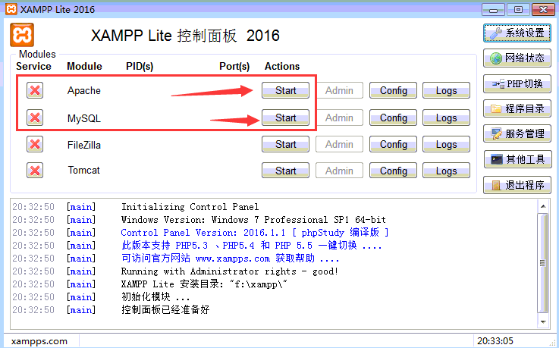The width and height of the screenshot is (559, 348).
Task: Open the Tomcat Config button
Action: (x=393, y=171)
